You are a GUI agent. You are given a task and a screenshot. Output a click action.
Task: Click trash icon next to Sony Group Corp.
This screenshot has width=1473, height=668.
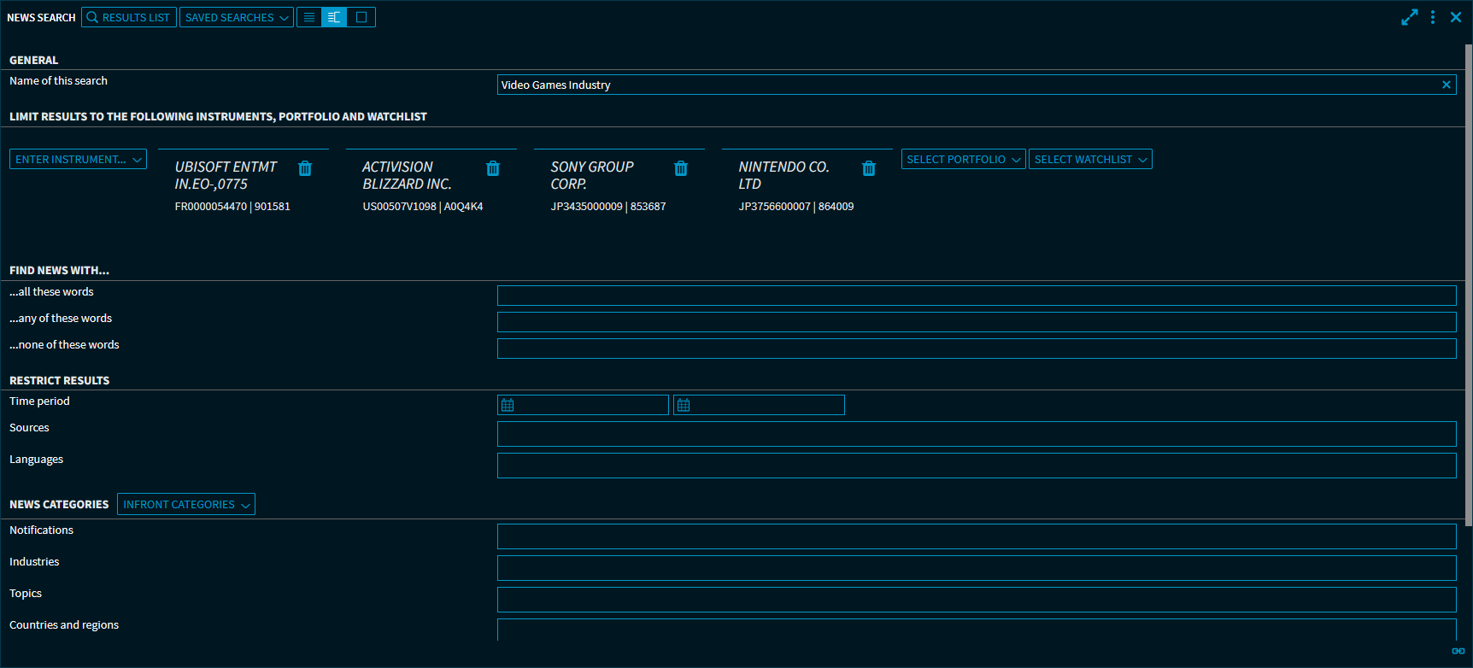pyautogui.click(x=681, y=168)
